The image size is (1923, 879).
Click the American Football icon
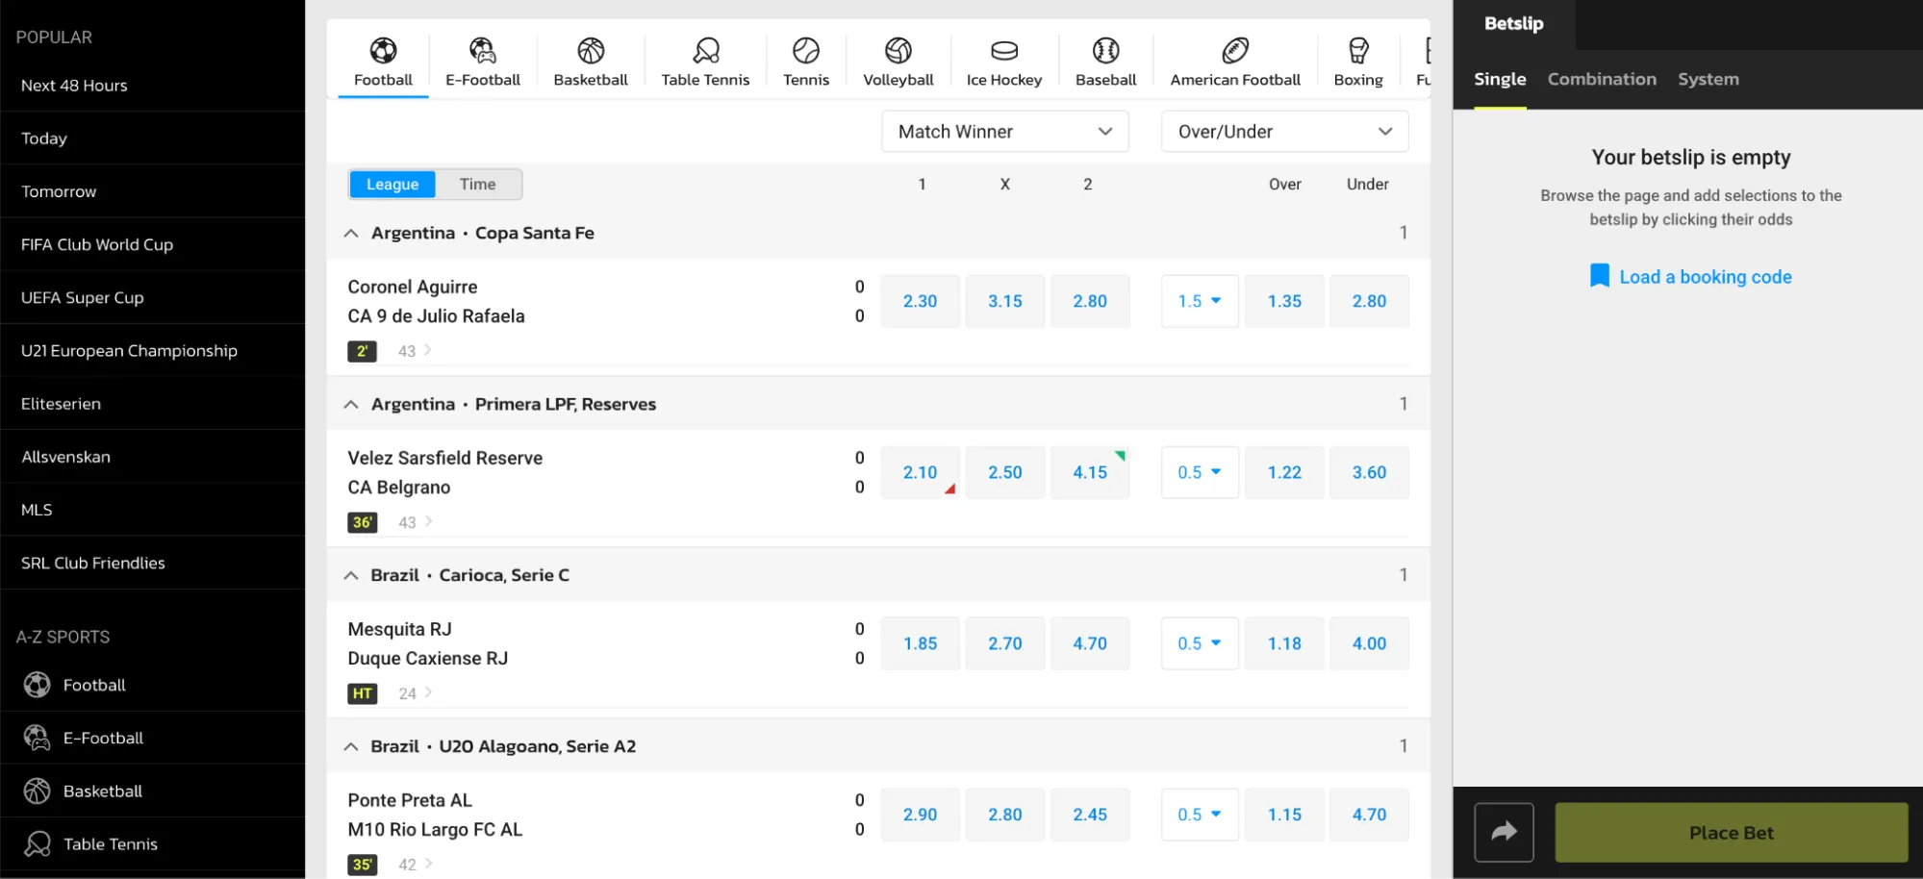point(1234,51)
